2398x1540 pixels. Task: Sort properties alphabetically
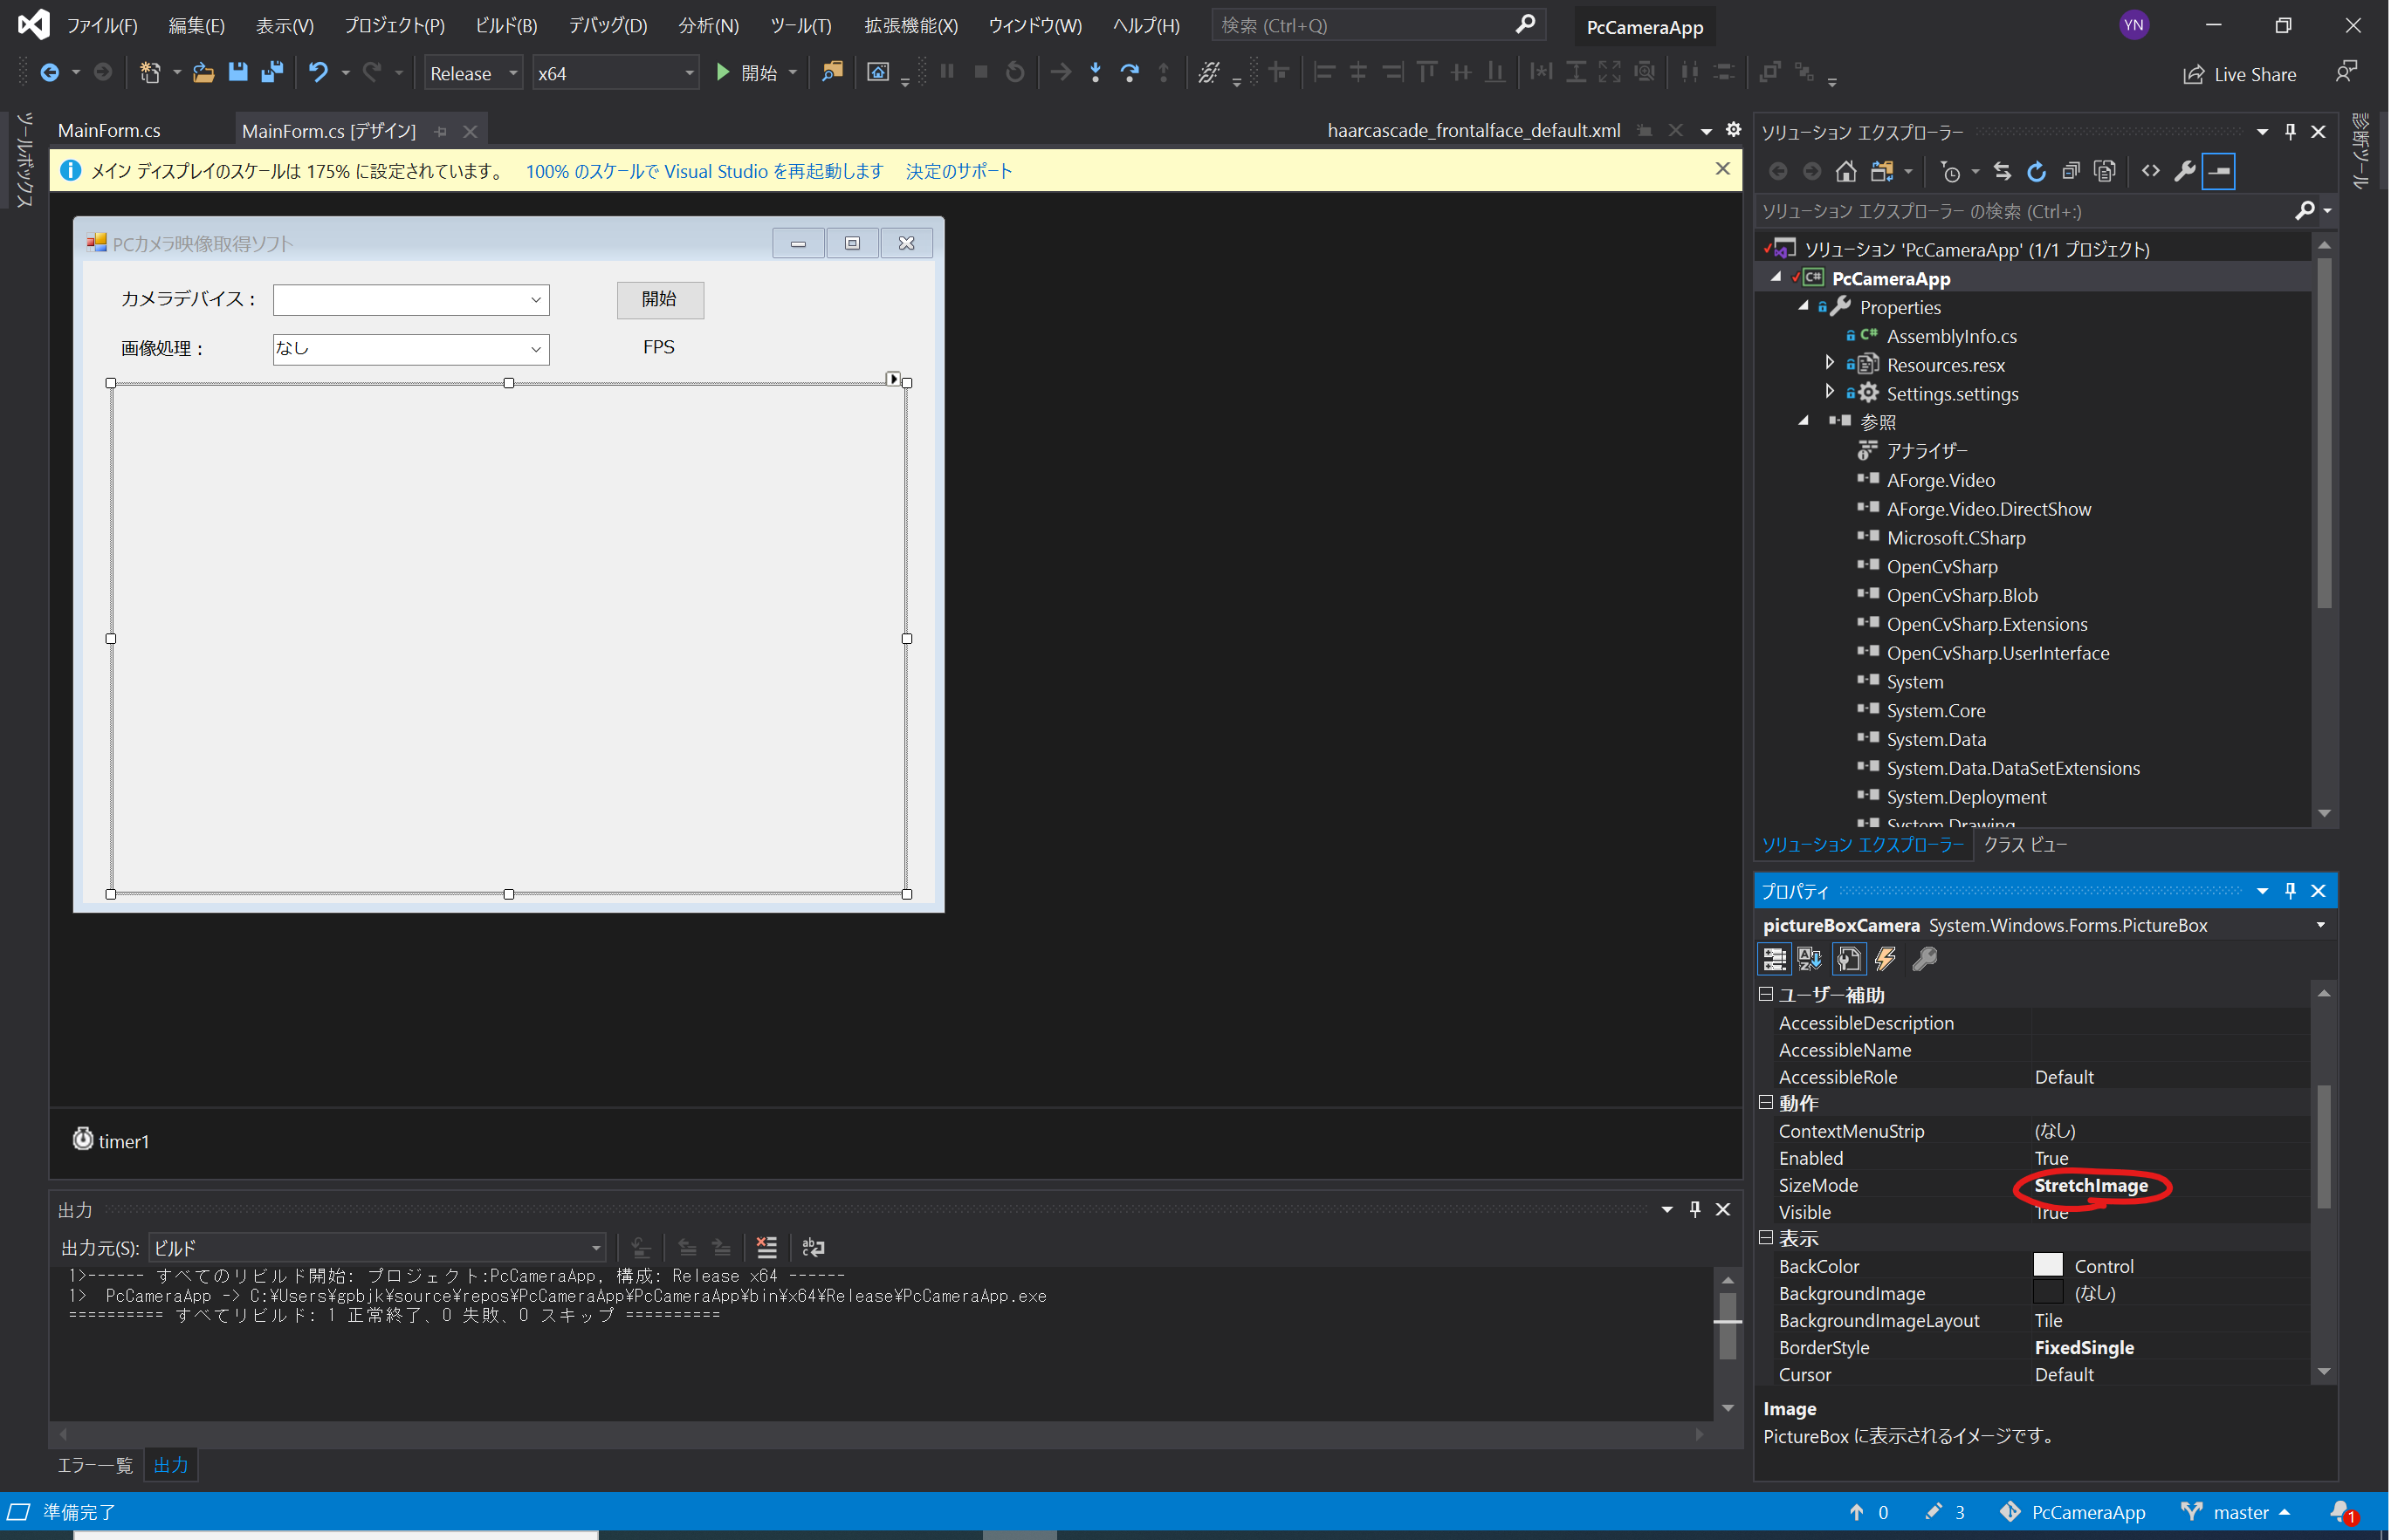coord(1811,960)
